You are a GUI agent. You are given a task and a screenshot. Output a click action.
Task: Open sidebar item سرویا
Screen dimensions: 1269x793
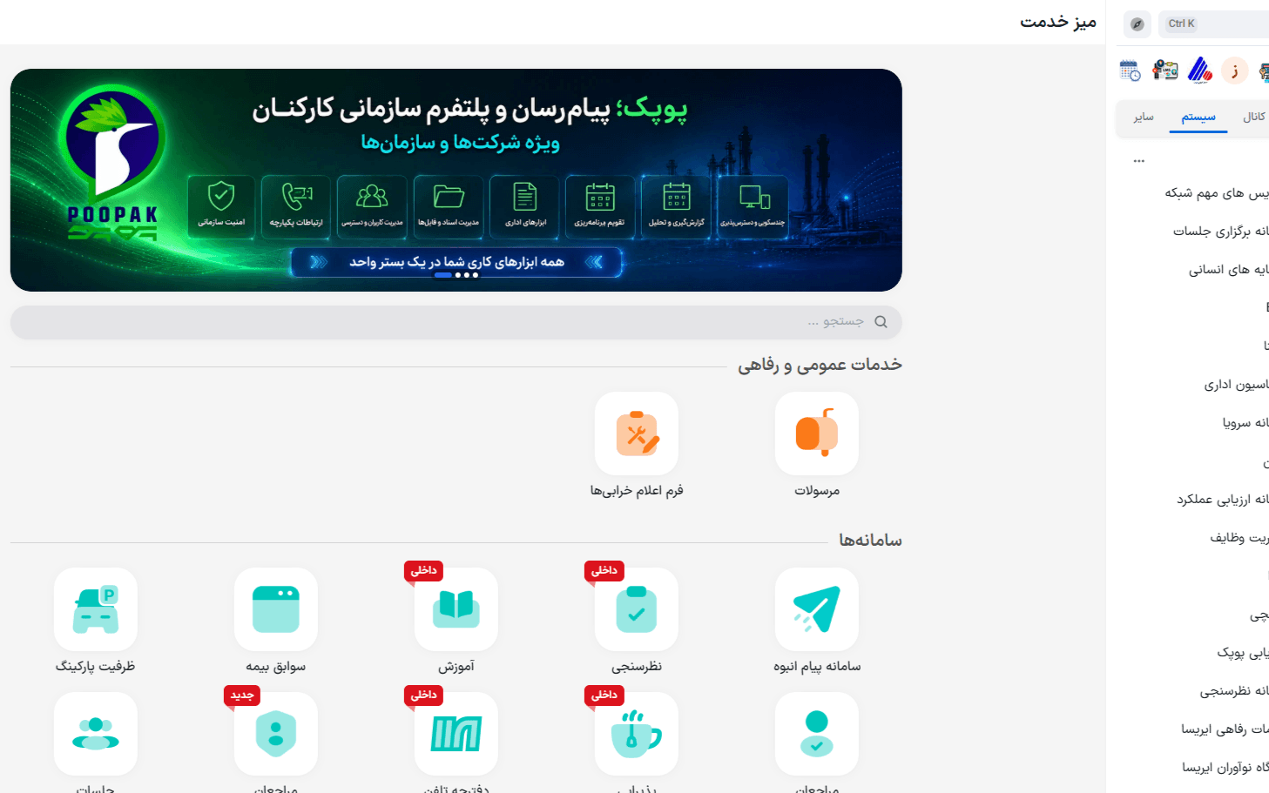tap(1245, 423)
